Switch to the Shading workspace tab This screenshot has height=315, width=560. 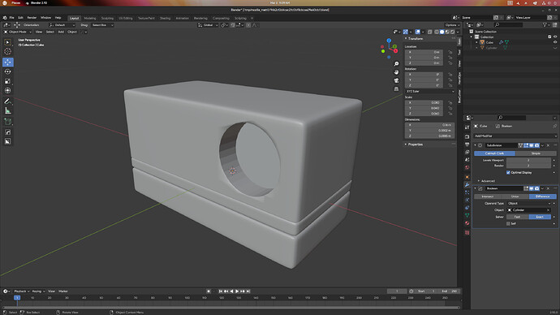[165, 18]
